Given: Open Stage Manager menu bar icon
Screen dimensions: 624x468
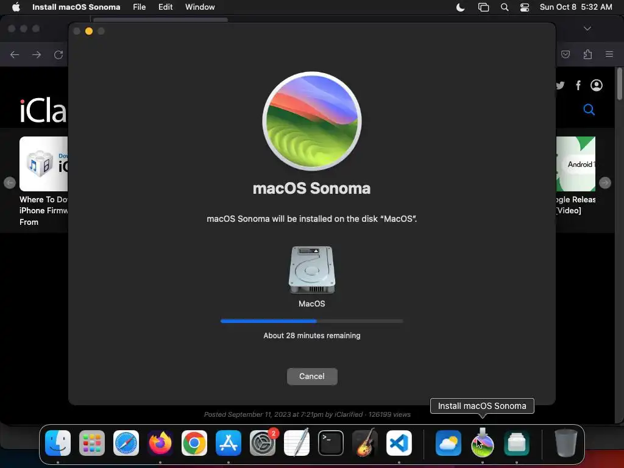Looking at the screenshot, I should [483, 7].
